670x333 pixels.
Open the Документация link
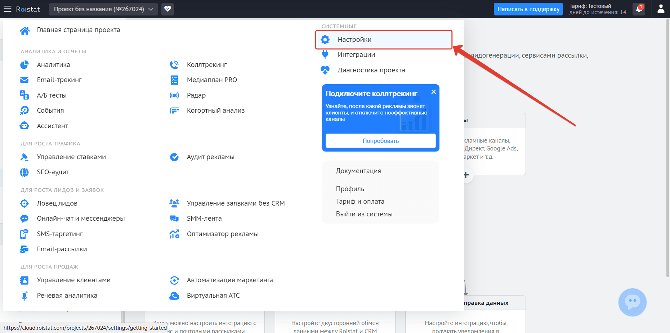click(x=358, y=171)
